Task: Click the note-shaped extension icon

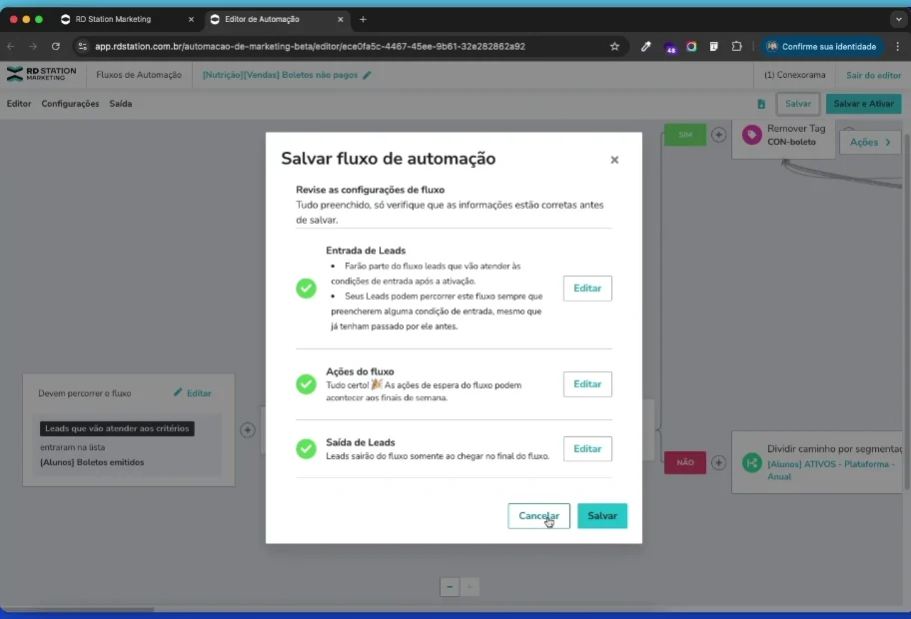Action: pos(714,47)
